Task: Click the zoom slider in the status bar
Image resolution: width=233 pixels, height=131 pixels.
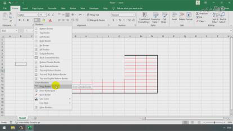Action: click(x=214, y=122)
